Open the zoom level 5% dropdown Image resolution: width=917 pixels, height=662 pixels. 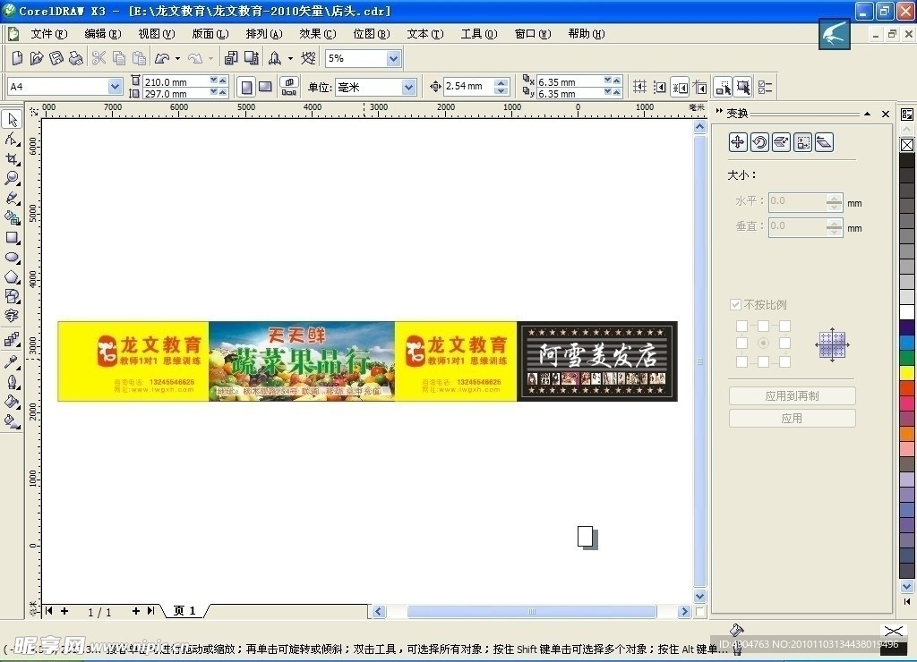tap(393, 58)
